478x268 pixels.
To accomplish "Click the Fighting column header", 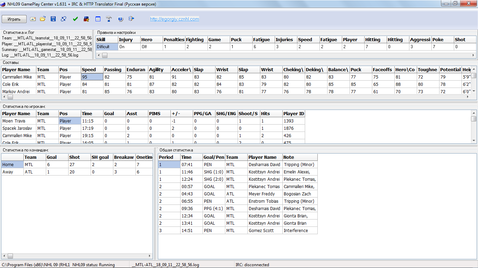I will 196,39.
